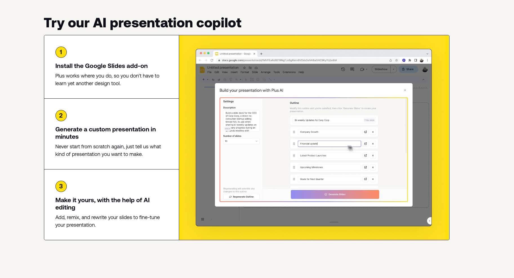This screenshot has width=514, height=278.
Task: Open the line tool dropdown arrow
Action: [x=274, y=80]
